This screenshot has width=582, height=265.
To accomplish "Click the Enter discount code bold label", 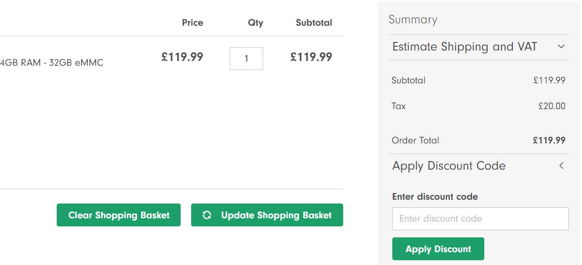I will click(x=435, y=196).
